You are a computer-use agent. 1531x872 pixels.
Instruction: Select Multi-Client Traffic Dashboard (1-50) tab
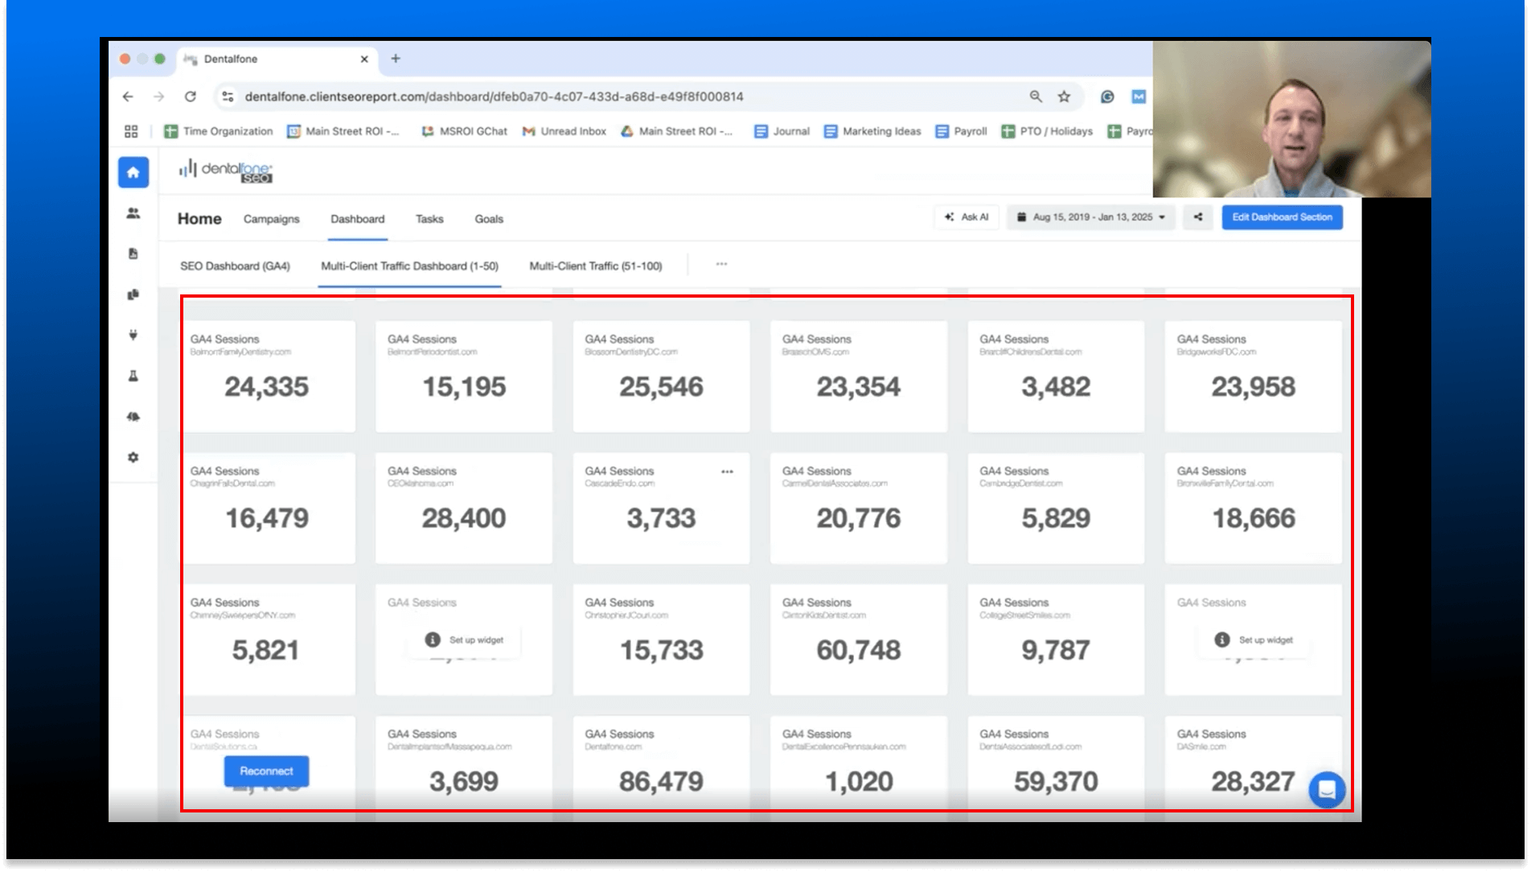(410, 266)
